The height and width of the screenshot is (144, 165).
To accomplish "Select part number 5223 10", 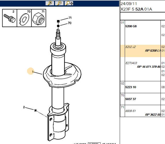I will (x=131, y=87).
